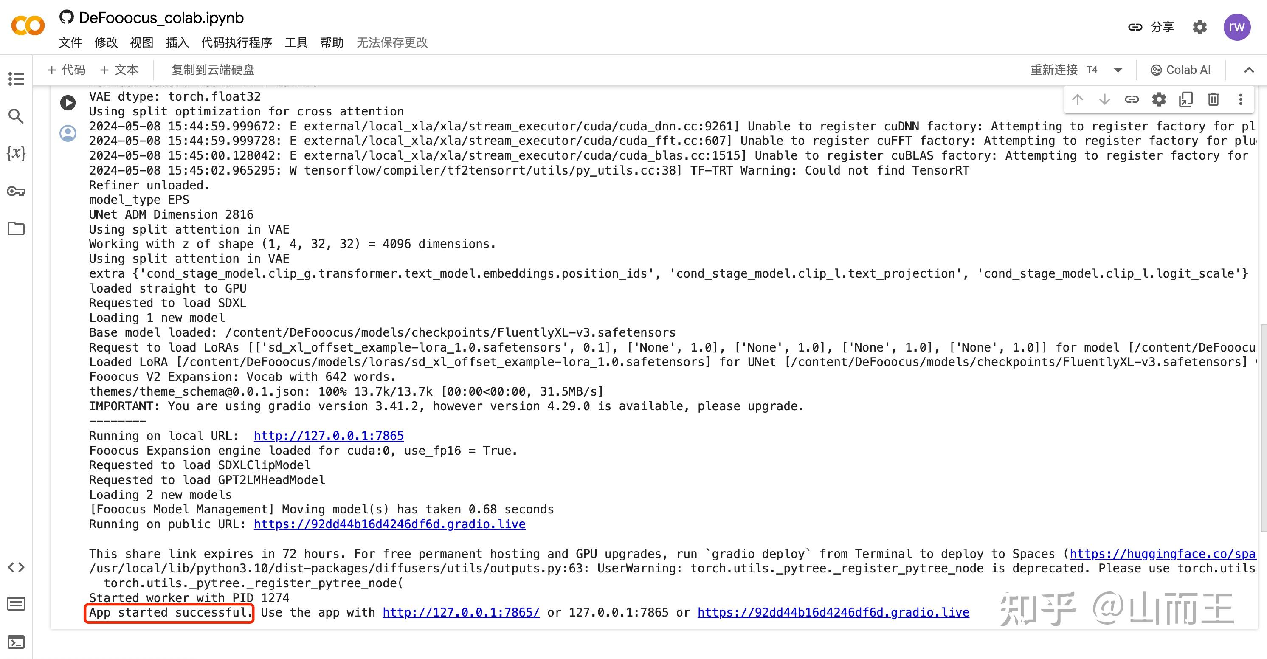Click the GitHub icon beside notebook title
This screenshot has width=1267, height=659.
[x=66, y=17]
